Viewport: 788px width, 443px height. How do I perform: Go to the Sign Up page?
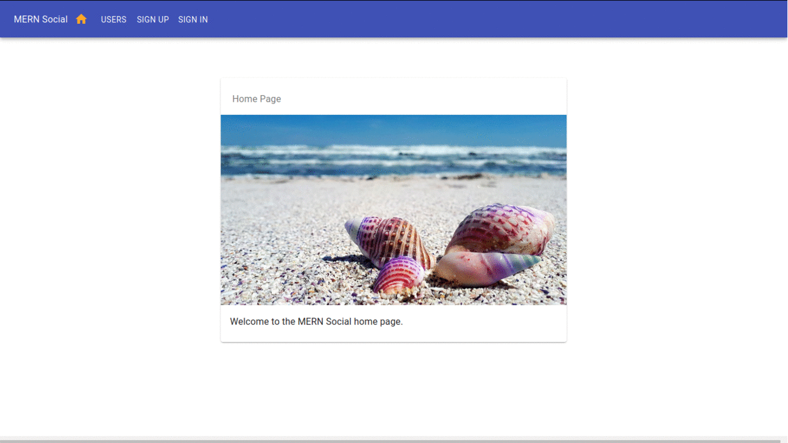pos(153,20)
